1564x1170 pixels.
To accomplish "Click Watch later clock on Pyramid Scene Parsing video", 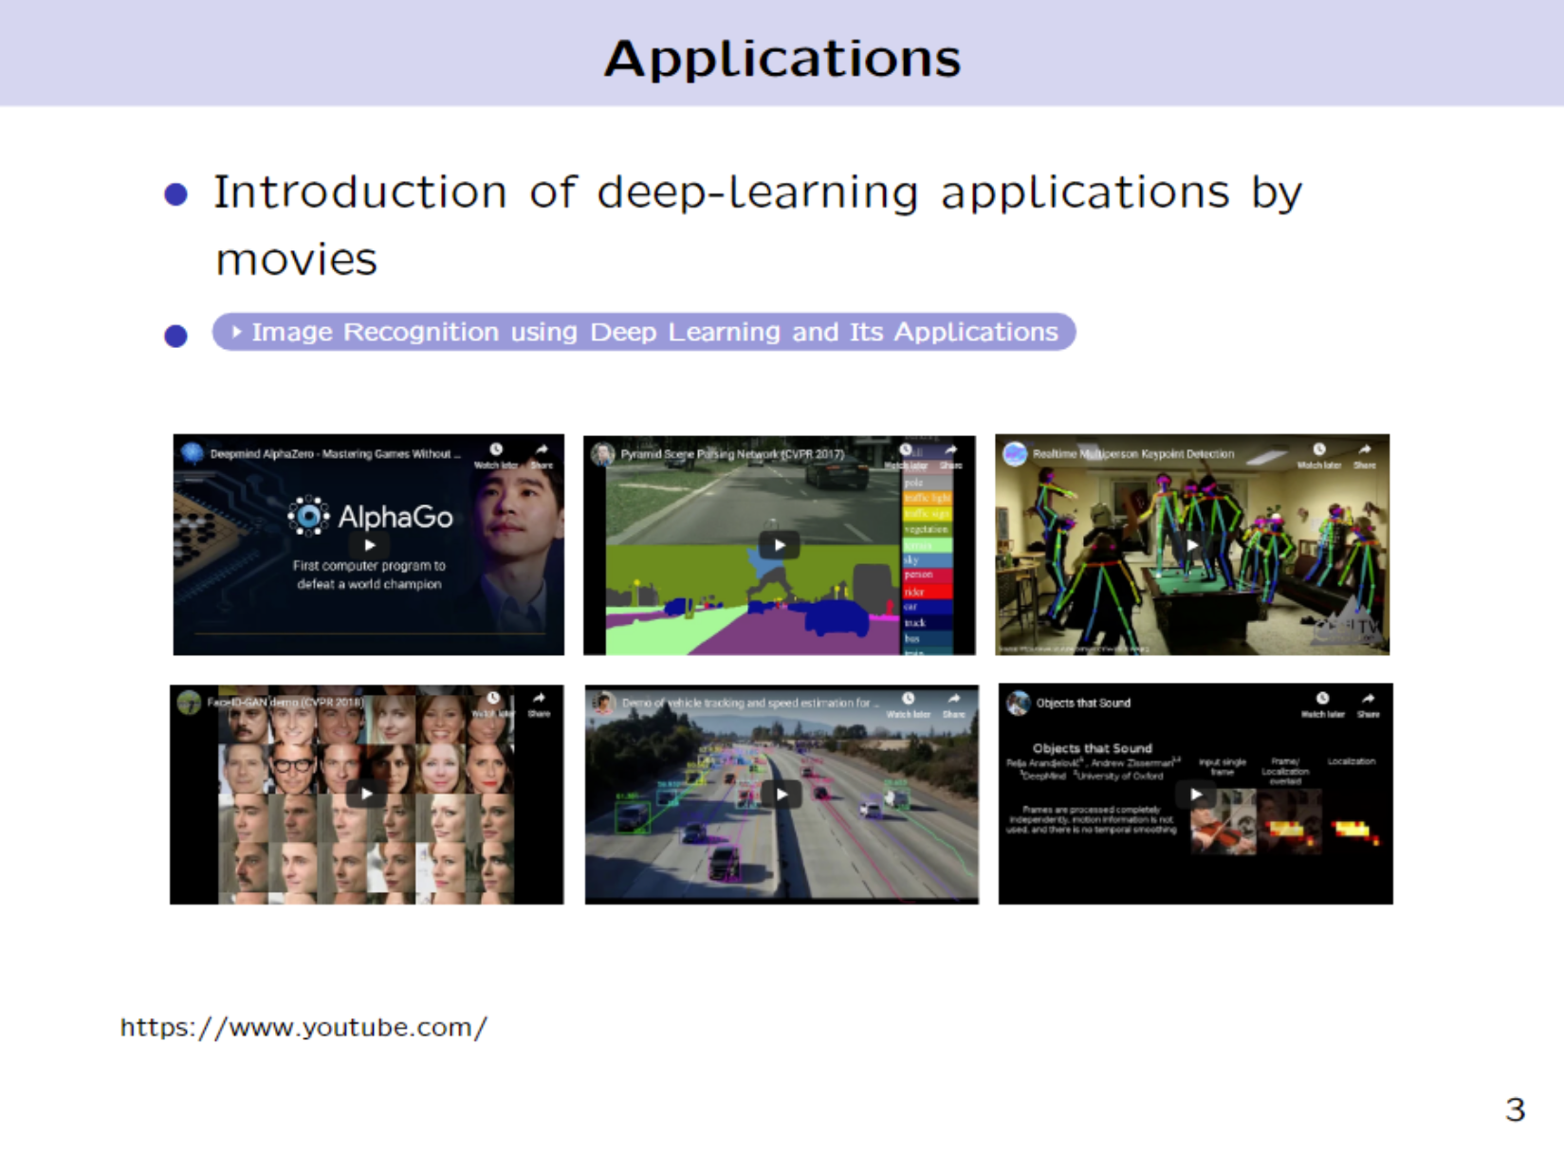I will pos(907,450).
